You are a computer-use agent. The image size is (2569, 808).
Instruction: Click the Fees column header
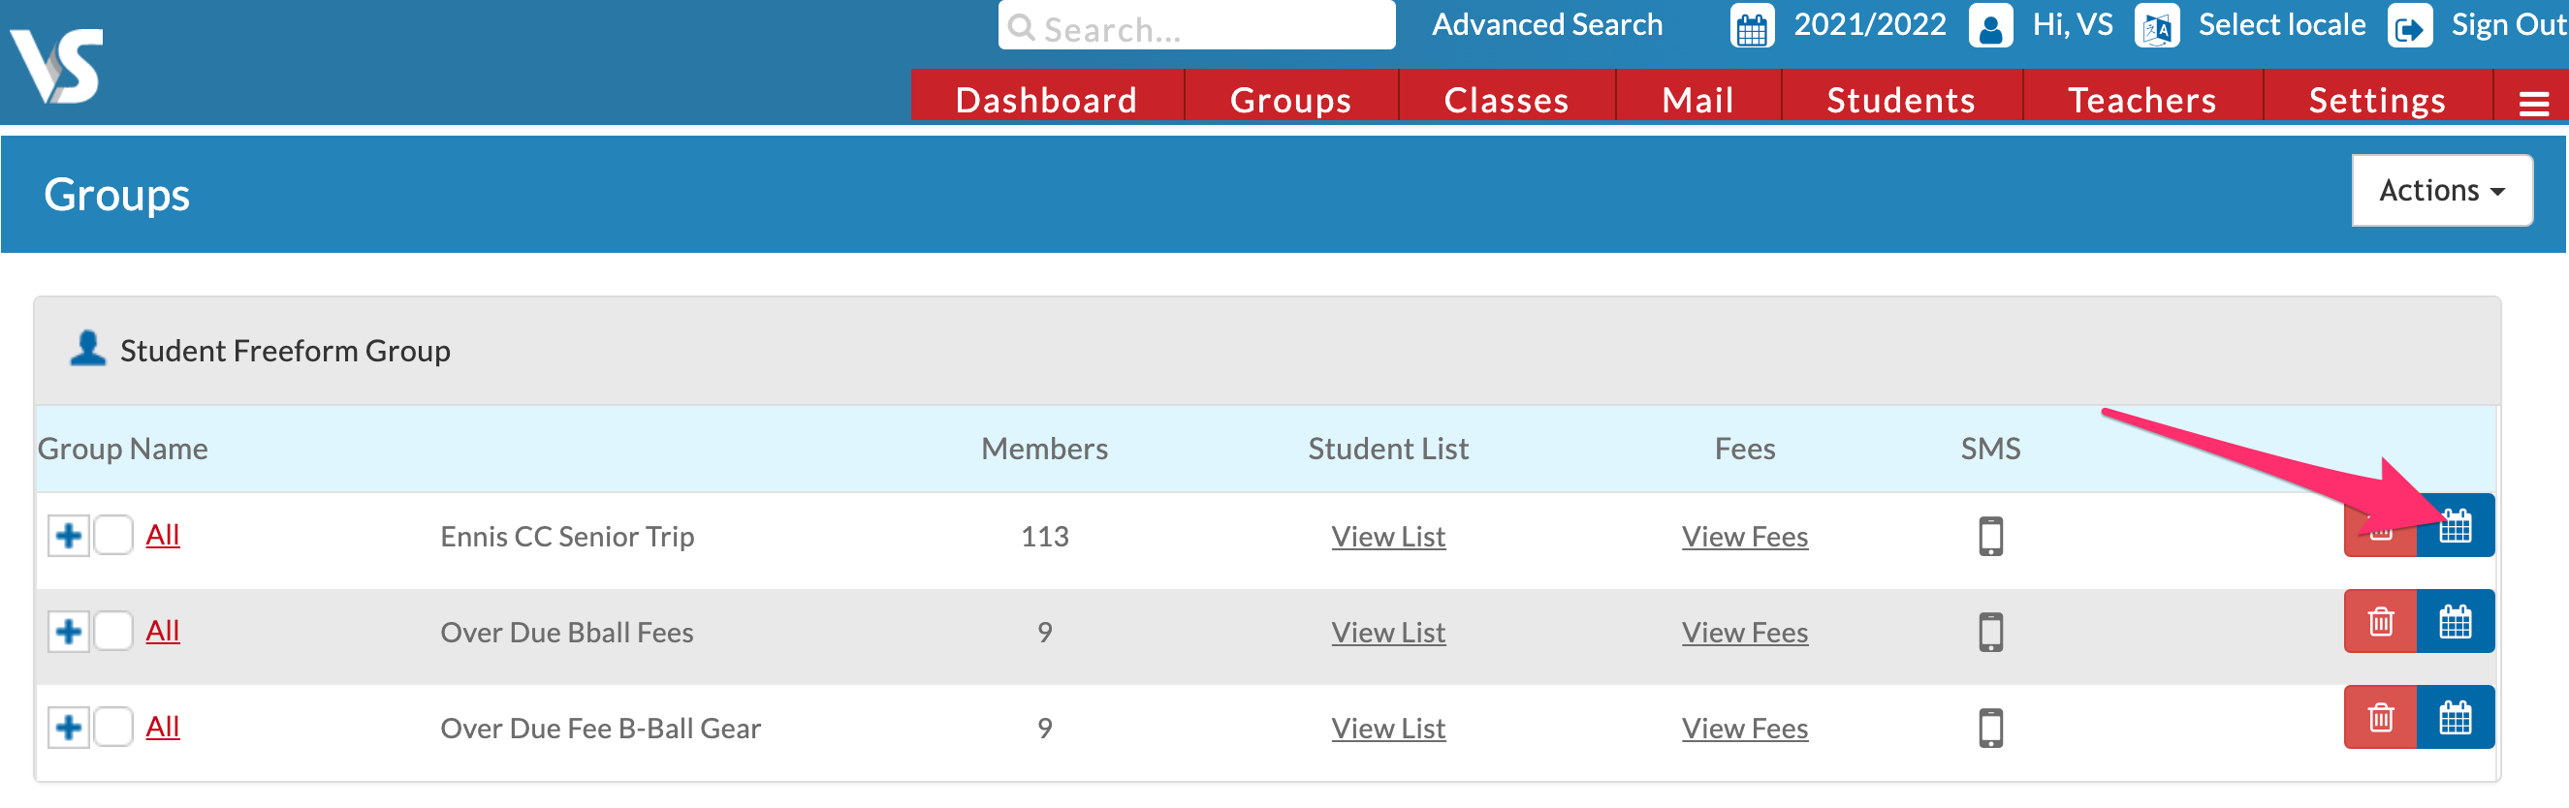pyautogui.click(x=1744, y=449)
